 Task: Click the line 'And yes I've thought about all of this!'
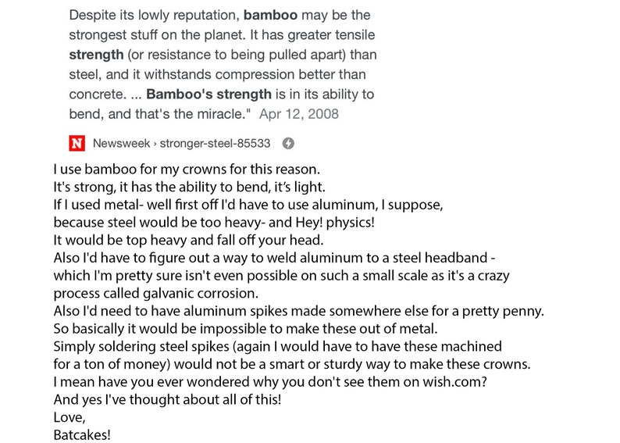point(167,399)
